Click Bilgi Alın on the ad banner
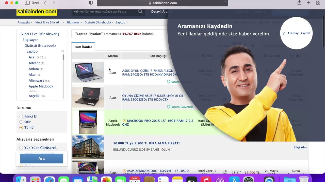The height and width of the screenshot is (182, 325). coord(300,147)
